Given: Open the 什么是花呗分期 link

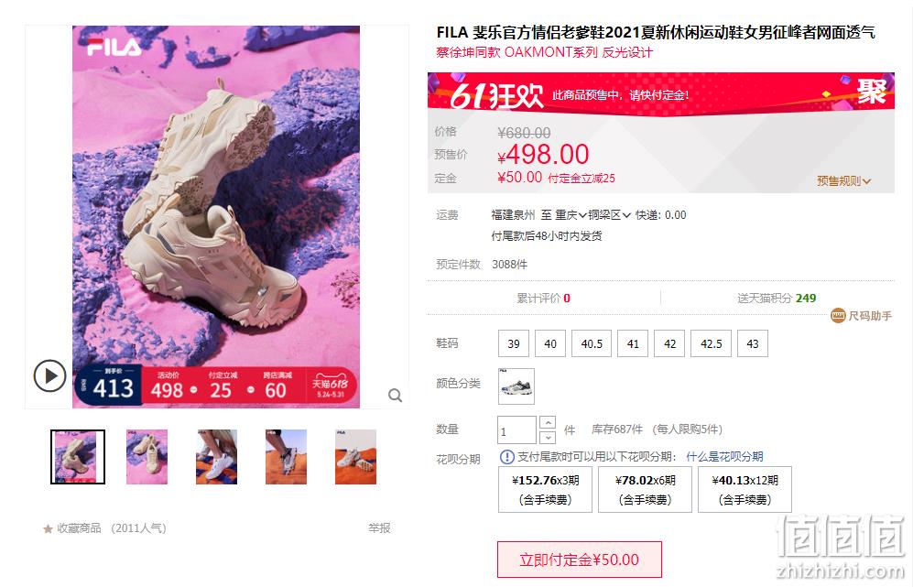Looking at the screenshot, I should (x=724, y=457).
